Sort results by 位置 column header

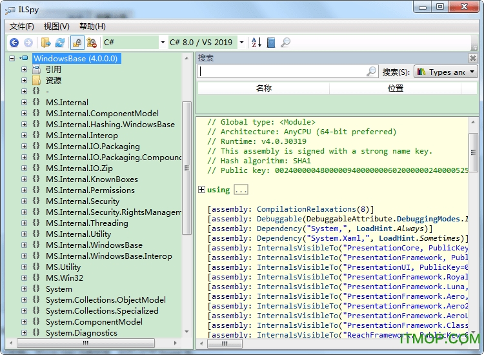coord(396,88)
